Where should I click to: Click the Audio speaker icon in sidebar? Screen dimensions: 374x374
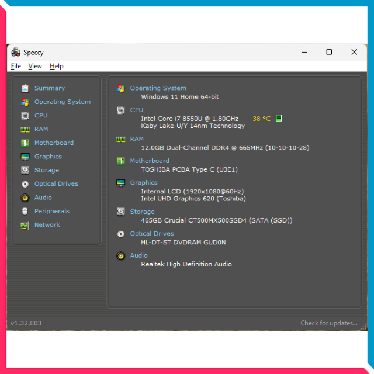(x=25, y=198)
